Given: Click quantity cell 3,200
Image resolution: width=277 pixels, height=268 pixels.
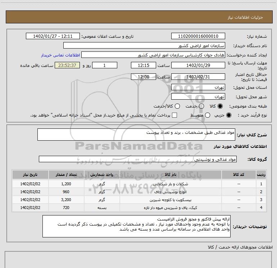Looking at the screenshot, I should [x=66, y=200].
